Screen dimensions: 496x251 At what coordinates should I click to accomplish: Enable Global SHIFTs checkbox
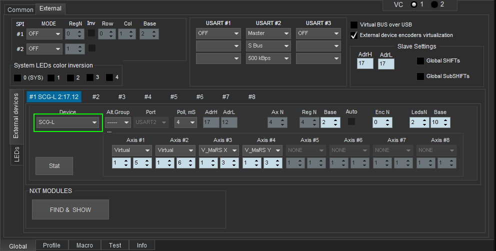point(420,61)
